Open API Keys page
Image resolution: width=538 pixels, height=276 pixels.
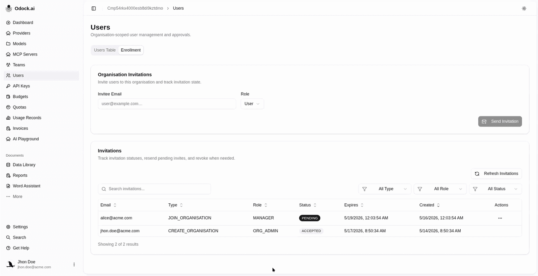click(41, 86)
